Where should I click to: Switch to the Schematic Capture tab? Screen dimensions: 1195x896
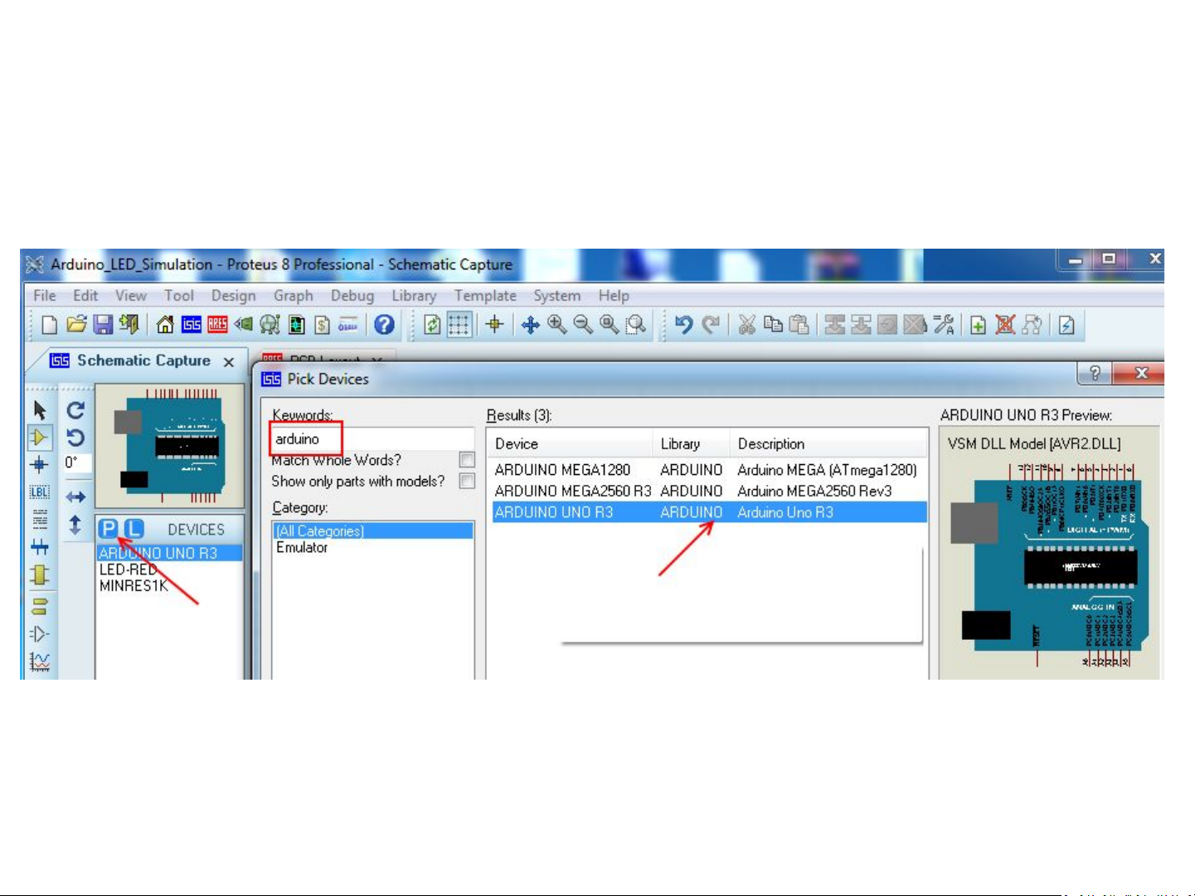coord(143,361)
